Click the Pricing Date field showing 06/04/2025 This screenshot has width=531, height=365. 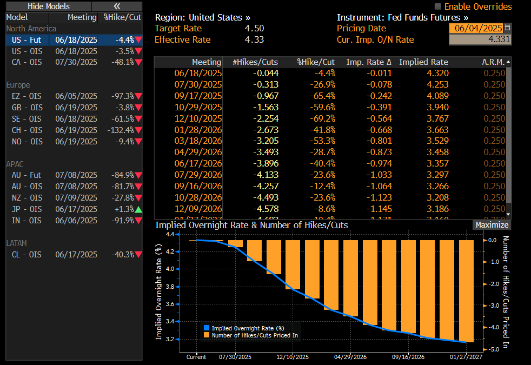point(476,28)
